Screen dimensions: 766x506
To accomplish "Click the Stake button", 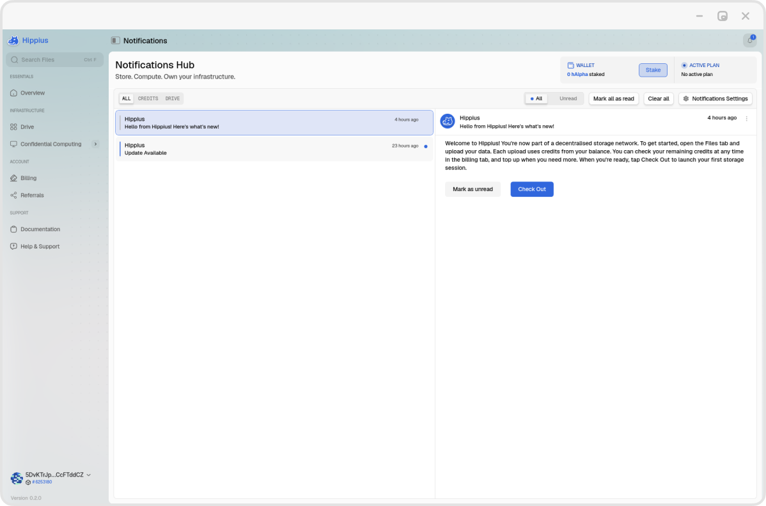I will (653, 70).
